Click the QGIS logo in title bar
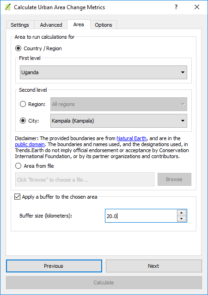This screenshot has width=208, height=295. click(8, 7)
